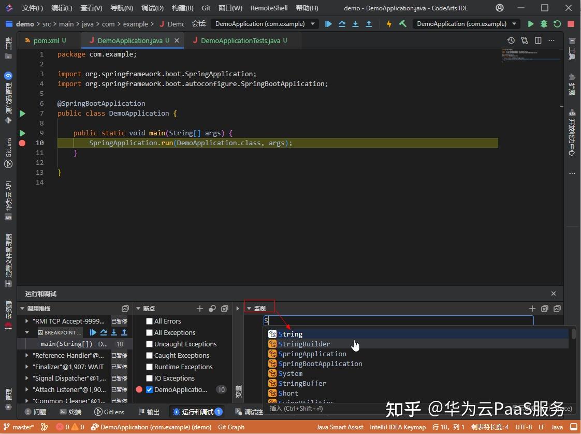Open the 会话 DemoApplication session dropdown
The height and width of the screenshot is (434, 581).
tap(264, 24)
